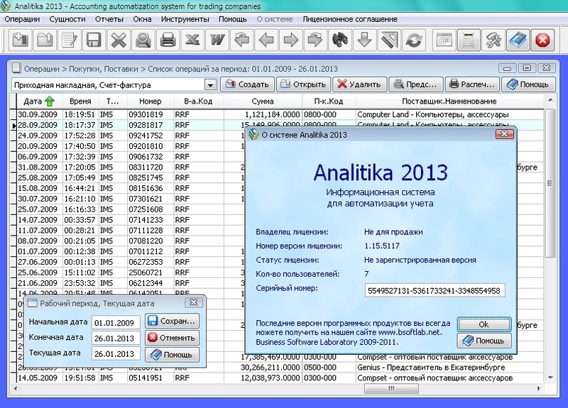
Task: Click the print preview magnifier icon
Action: coord(143,40)
